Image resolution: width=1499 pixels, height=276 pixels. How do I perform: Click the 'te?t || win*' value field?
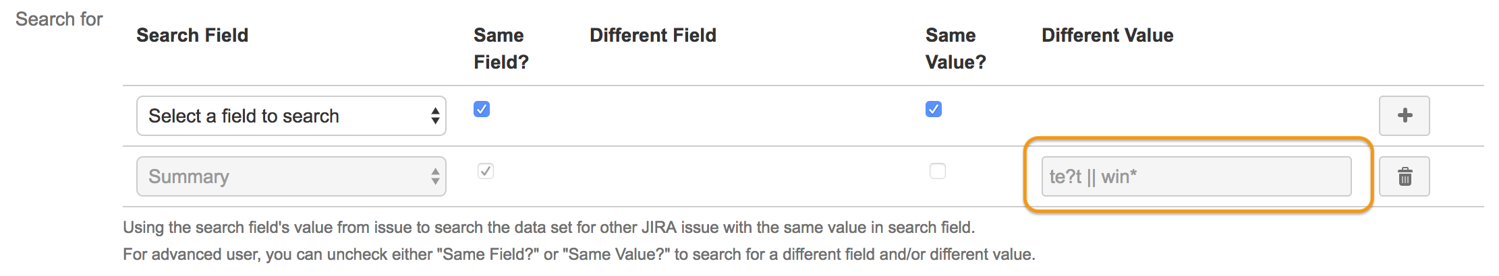click(1195, 176)
